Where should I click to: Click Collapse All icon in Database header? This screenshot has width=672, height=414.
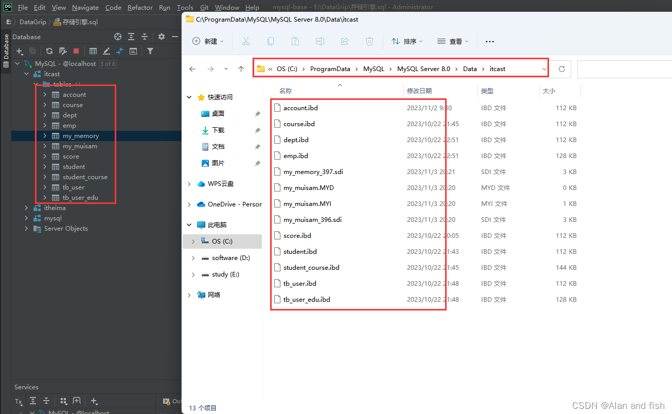click(x=145, y=37)
